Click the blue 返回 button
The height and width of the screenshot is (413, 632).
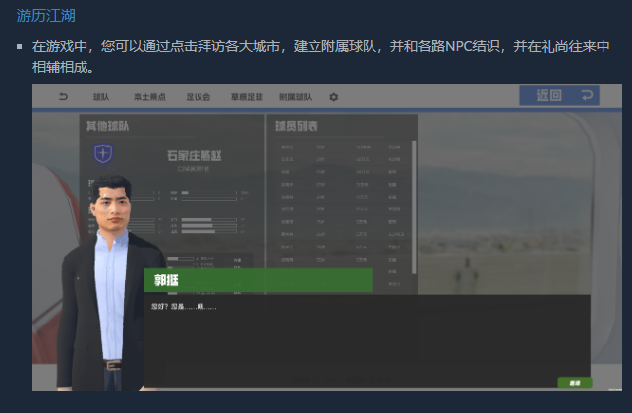tap(559, 95)
